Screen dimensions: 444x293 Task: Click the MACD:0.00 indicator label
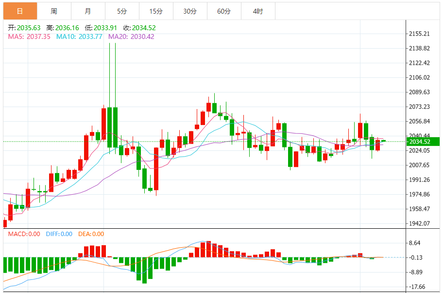coord(24,234)
